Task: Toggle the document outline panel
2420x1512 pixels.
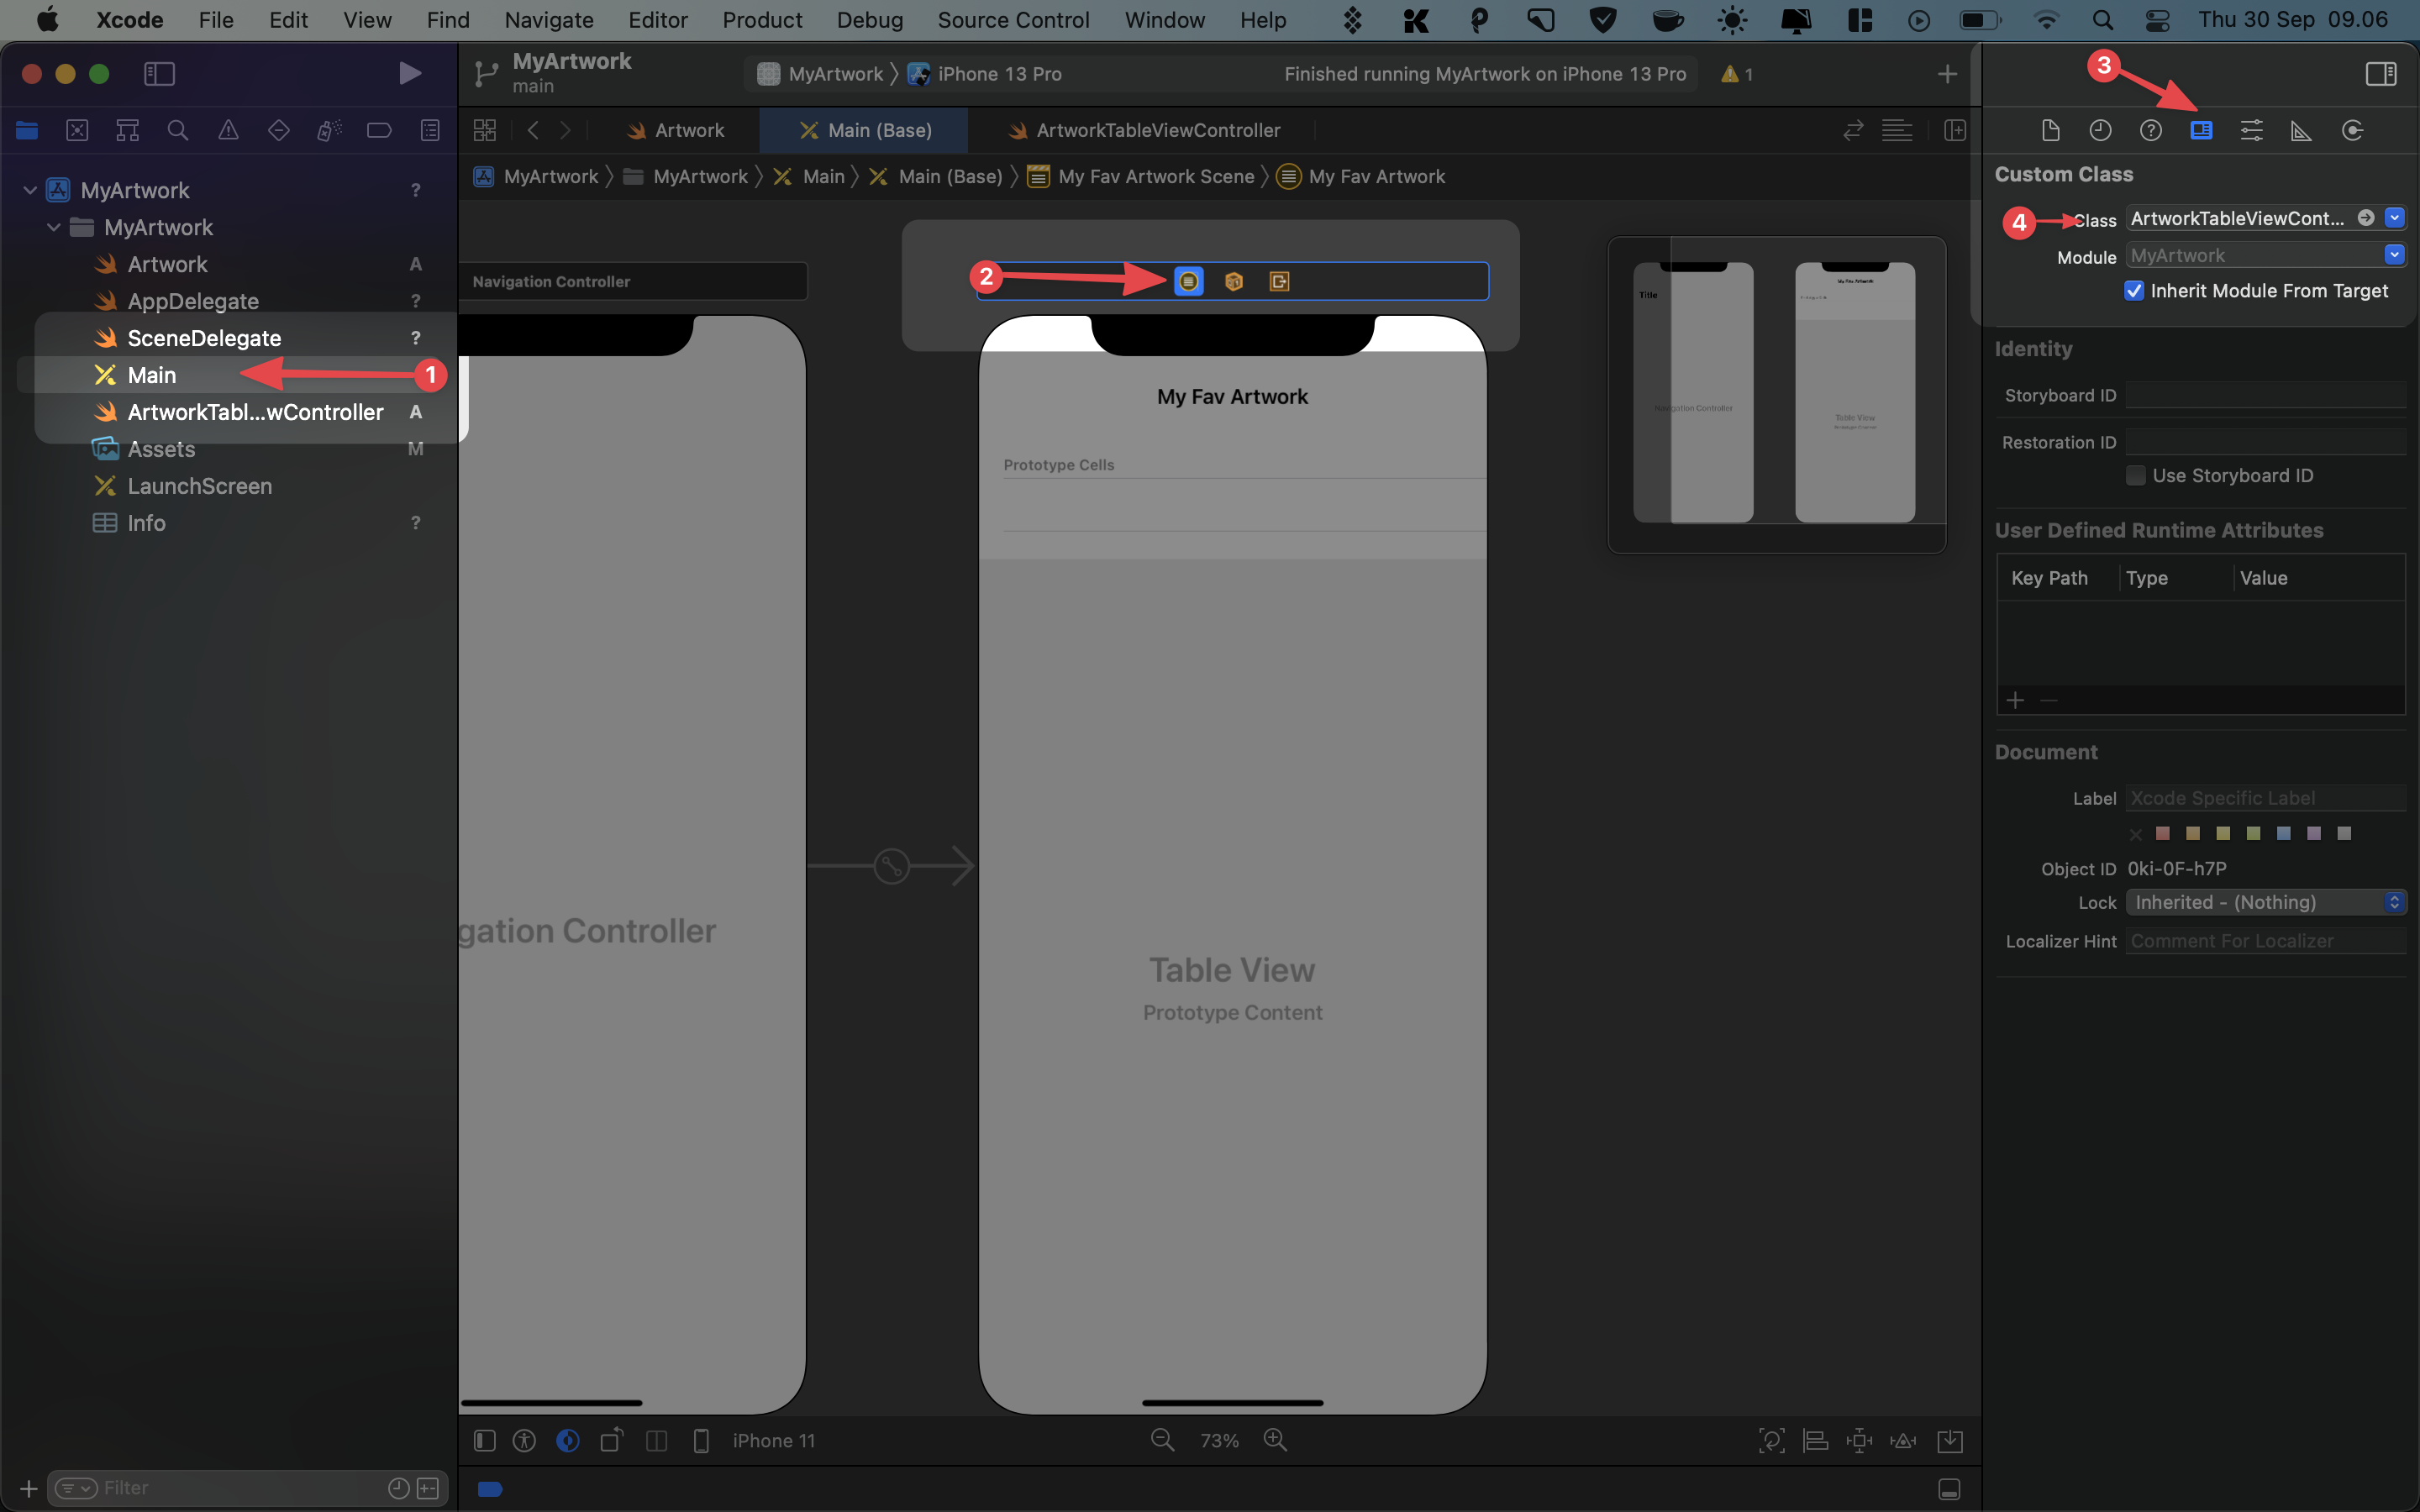Action: [x=485, y=1440]
